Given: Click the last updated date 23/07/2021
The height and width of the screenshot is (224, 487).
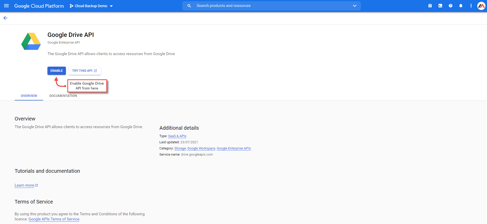Looking at the screenshot, I should point(189,142).
